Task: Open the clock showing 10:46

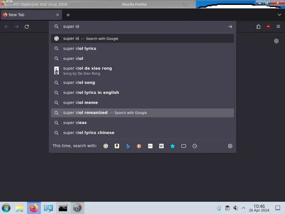Action: [x=259, y=208]
